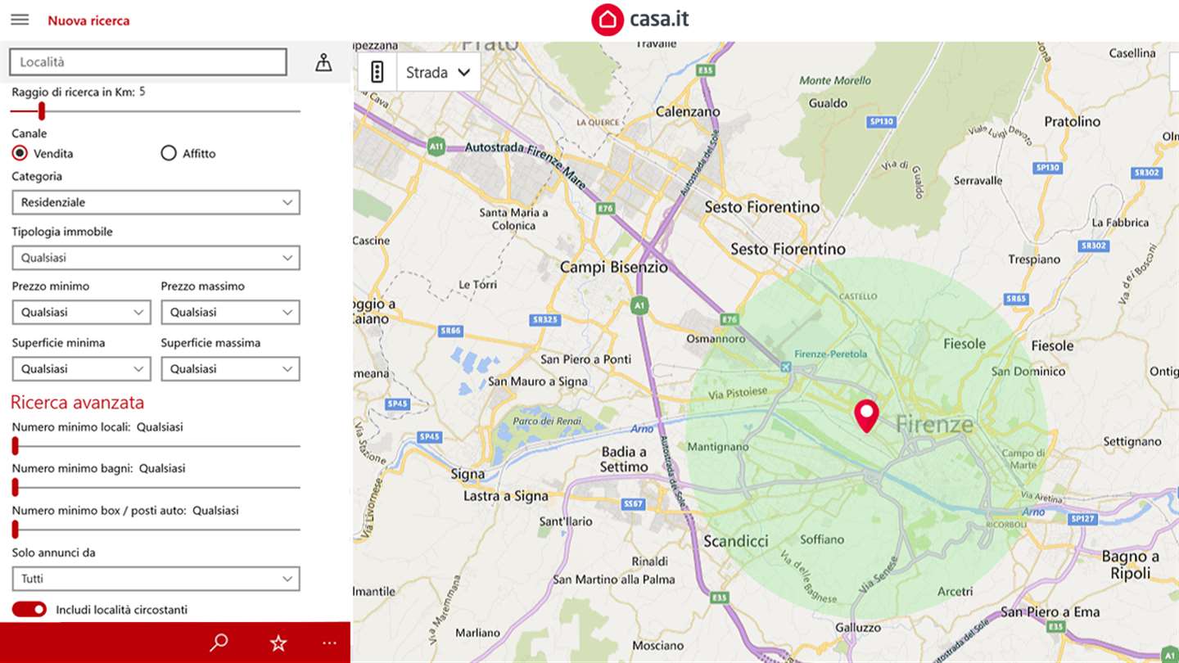Screen dimensions: 1179x663
Task: Save search with the star icon
Action: point(278,643)
